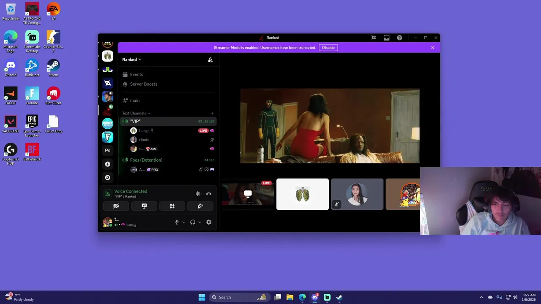Show hidden system tray icons chevron
541x304 pixels.
point(481,297)
